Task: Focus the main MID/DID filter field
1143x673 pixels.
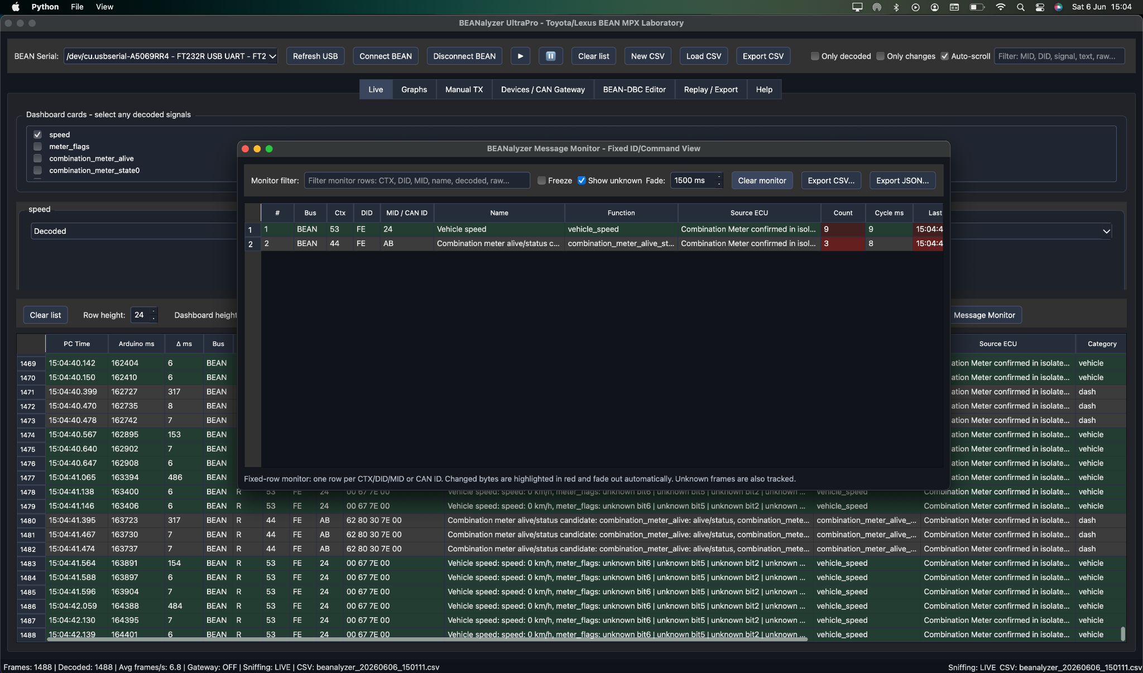Action: click(x=1059, y=56)
